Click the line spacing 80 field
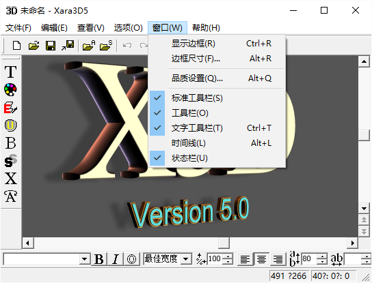Screen dimensions: 372x283 point(309,259)
